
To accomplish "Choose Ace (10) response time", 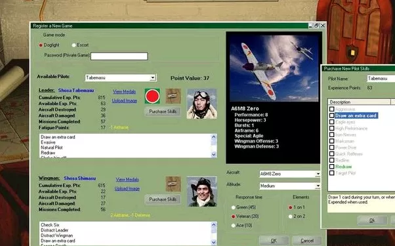I will (x=234, y=226).
